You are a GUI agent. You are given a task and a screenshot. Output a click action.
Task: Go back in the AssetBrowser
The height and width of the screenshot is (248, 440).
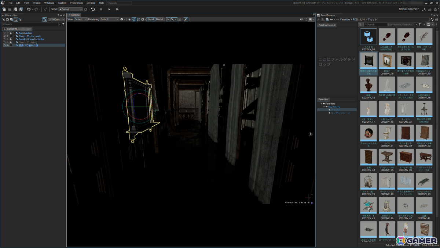click(x=331, y=19)
